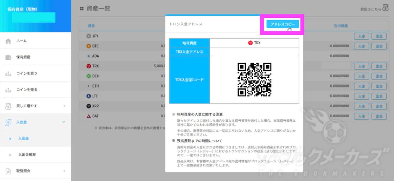394x181 pixels.
Task: Select the ADA coin icon
Action: (88, 56)
